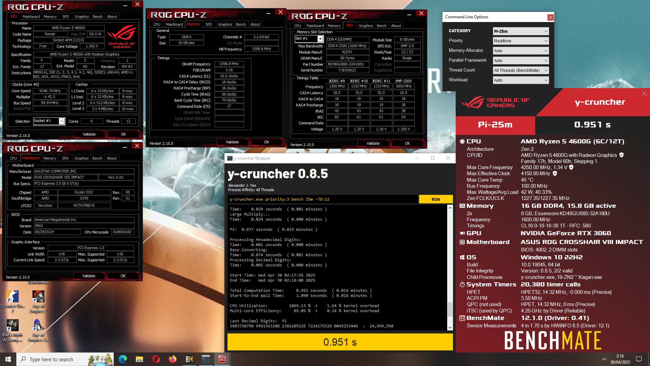650x366 pixels.
Task: Click the taskbar search box
Action: (65, 359)
